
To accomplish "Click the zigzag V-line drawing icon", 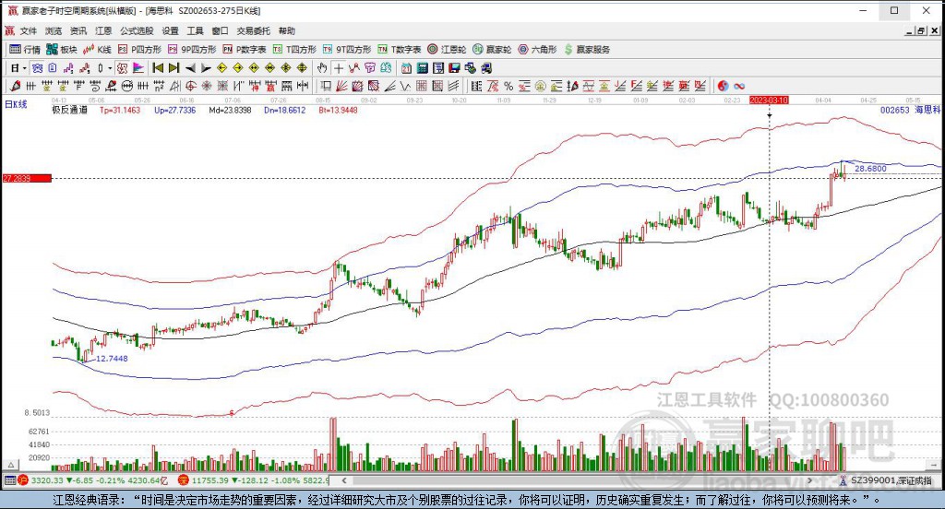I will 406,86.
